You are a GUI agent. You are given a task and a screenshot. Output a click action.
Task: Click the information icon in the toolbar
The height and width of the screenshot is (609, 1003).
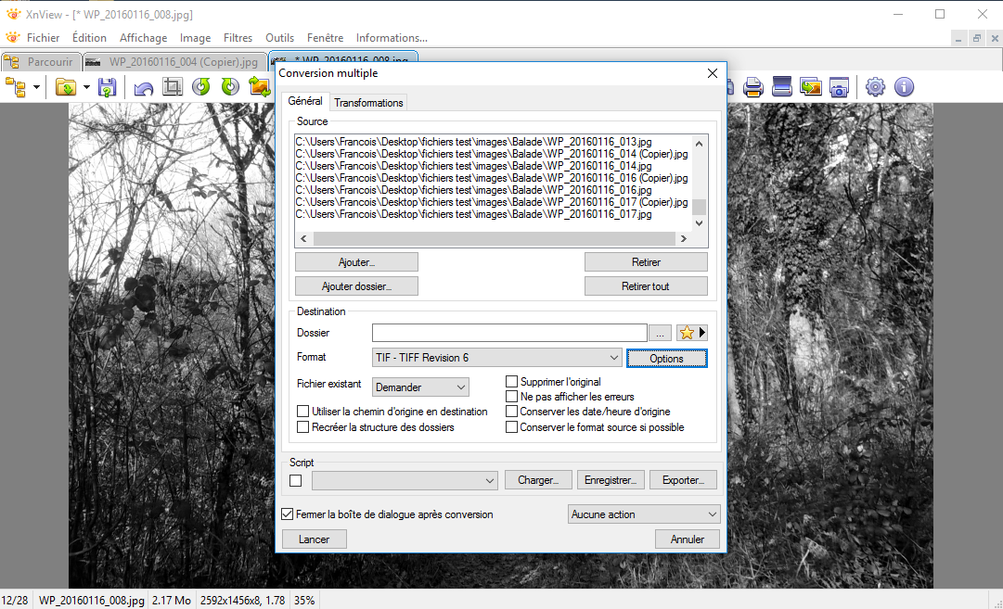(904, 86)
